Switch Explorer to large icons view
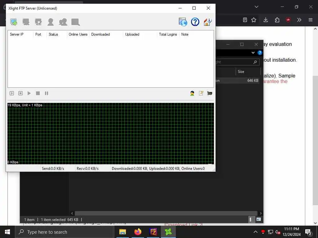The image size is (318, 238). 259,219
